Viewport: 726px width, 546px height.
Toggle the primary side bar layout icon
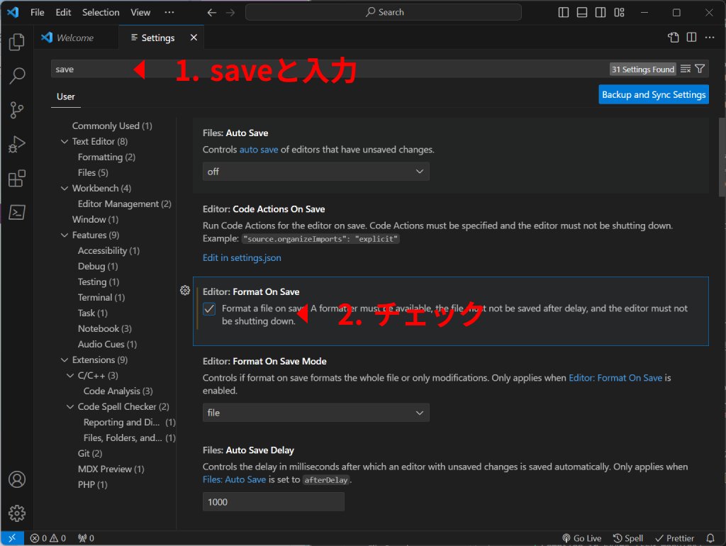(564, 13)
